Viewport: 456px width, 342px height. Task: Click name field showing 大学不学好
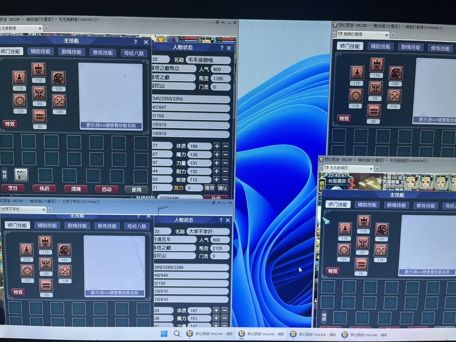pyautogui.click(x=208, y=231)
